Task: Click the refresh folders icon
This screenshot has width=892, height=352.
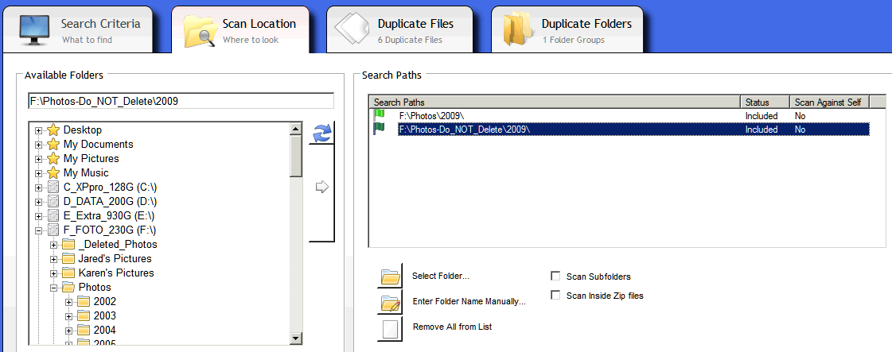Action: (x=321, y=133)
